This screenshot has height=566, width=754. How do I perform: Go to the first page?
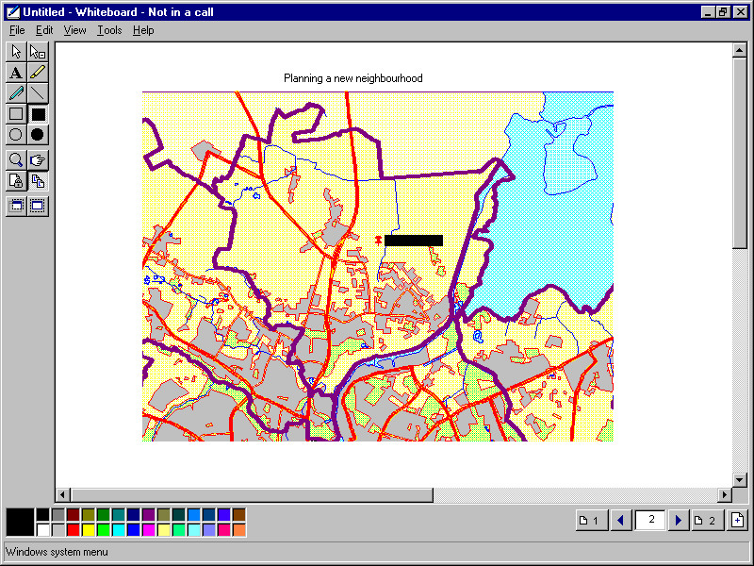(x=592, y=521)
